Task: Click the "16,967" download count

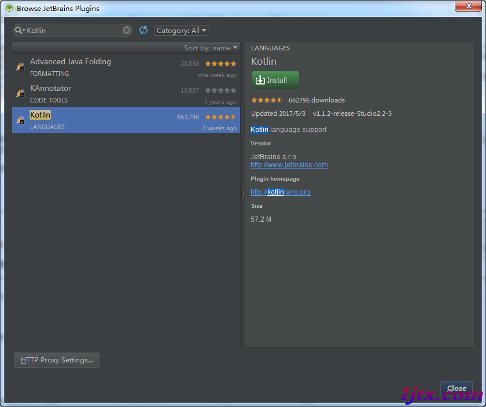Action: [x=190, y=90]
